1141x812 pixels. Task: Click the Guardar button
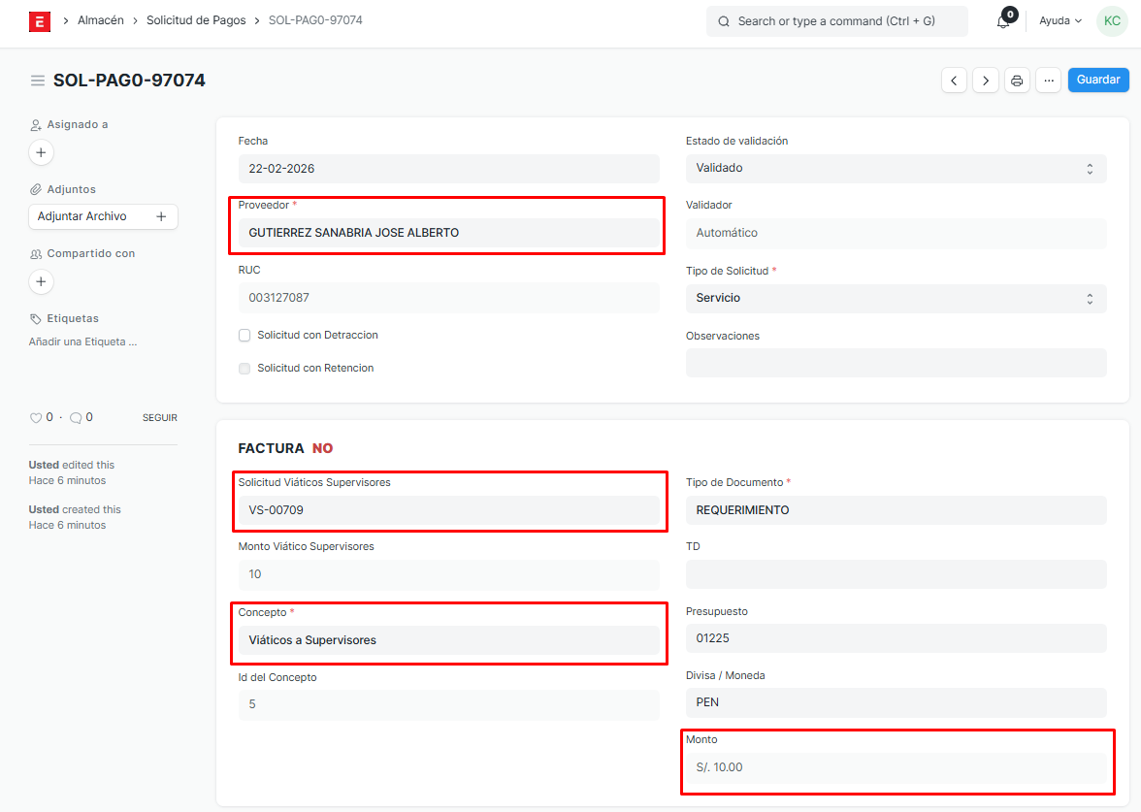(x=1097, y=80)
